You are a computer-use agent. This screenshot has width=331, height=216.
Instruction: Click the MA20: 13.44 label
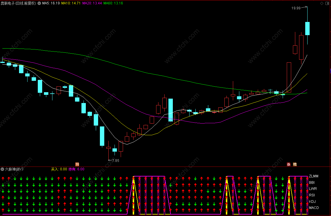[x=92, y=3]
